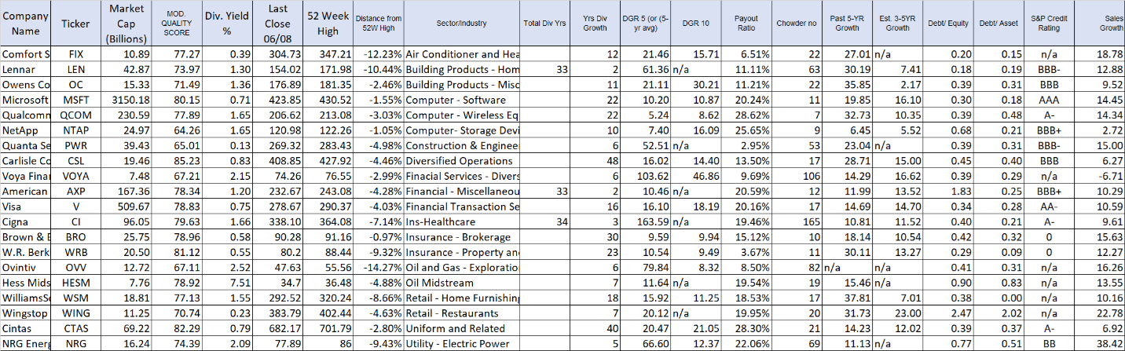Image resolution: width=1125 pixels, height=351 pixels.
Task: Select the BRO ticker cell
Action: click(x=76, y=236)
